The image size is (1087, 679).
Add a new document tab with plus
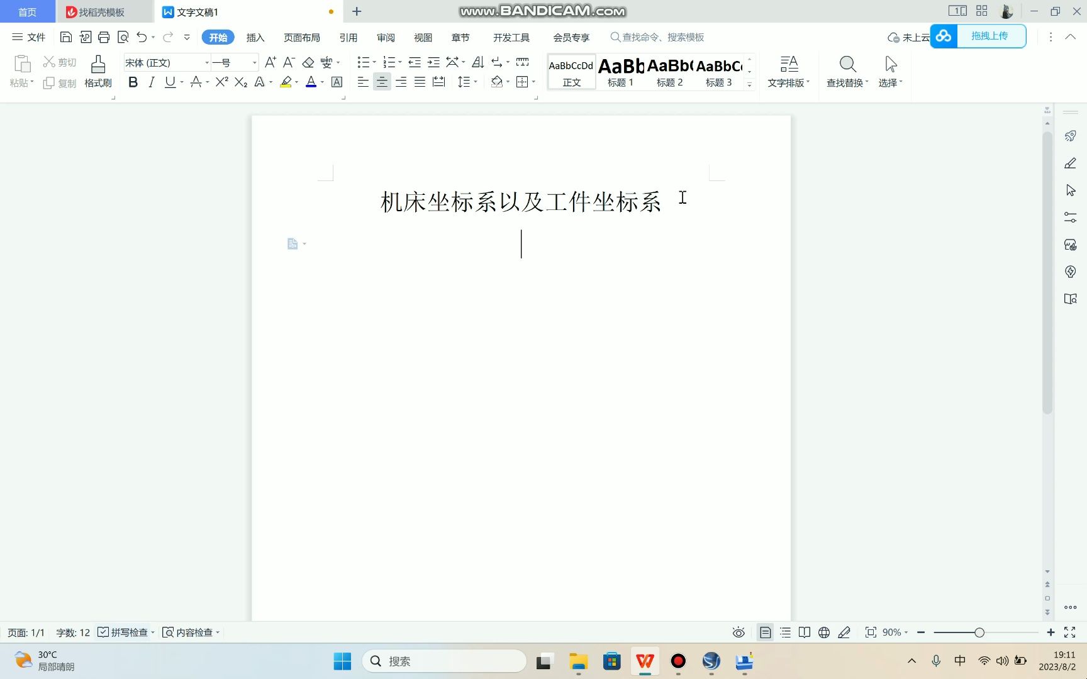(357, 11)
